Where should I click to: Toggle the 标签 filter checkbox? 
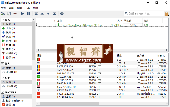coord(2,78)
